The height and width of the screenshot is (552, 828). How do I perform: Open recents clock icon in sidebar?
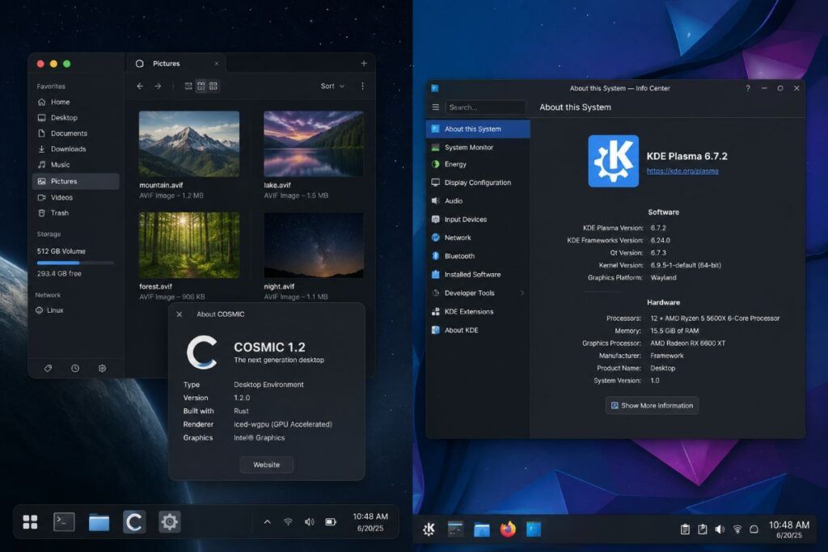point(75,369)
